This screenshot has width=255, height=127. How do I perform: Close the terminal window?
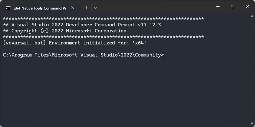pyautogui.click(x=247, y=7)
